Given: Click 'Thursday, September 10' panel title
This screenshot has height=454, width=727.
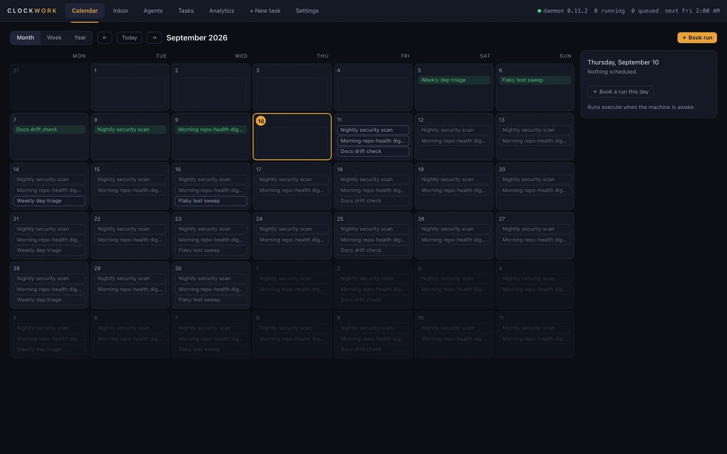Looking at the screenshot, I should pyautogui.click(x=623, y=62).
